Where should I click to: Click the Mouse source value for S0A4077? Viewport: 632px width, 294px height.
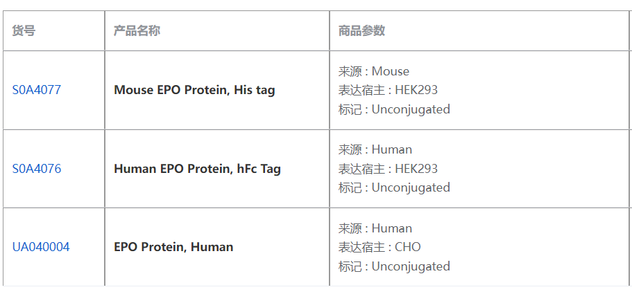[x=391, y=71]
